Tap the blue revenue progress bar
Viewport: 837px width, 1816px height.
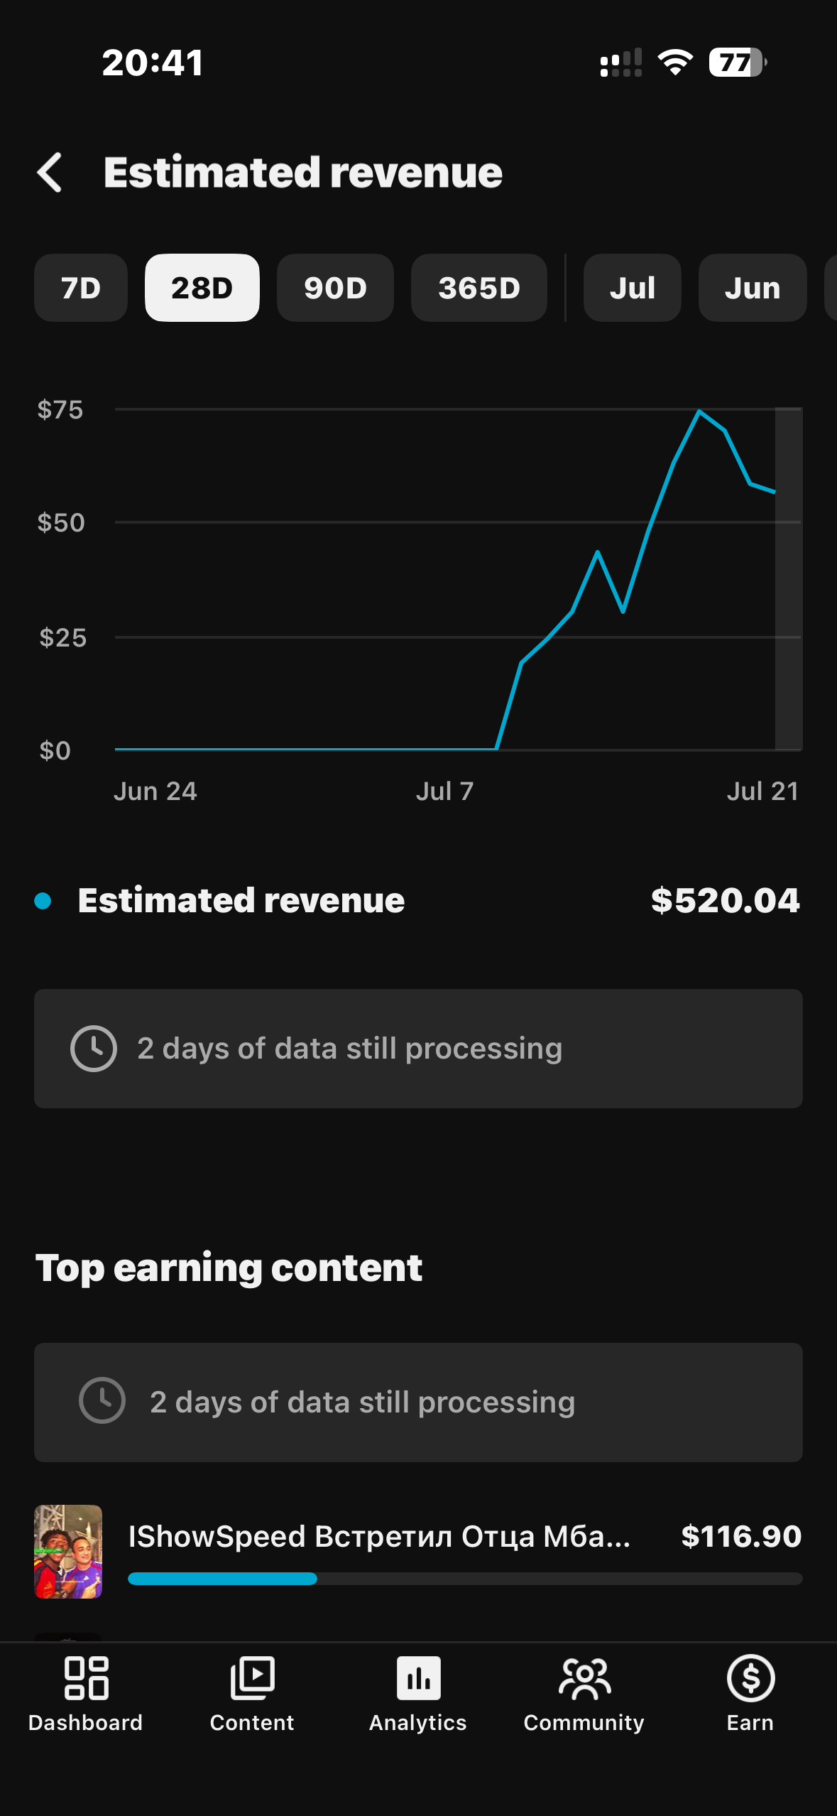click(222, 1579)
